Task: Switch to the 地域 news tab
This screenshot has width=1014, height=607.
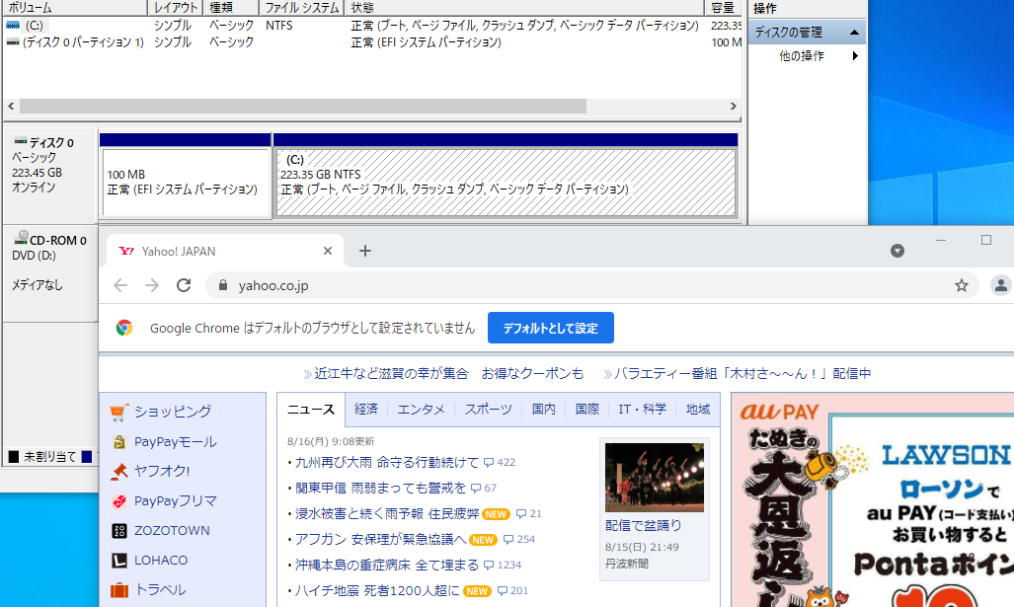Action: click(698, 410)
